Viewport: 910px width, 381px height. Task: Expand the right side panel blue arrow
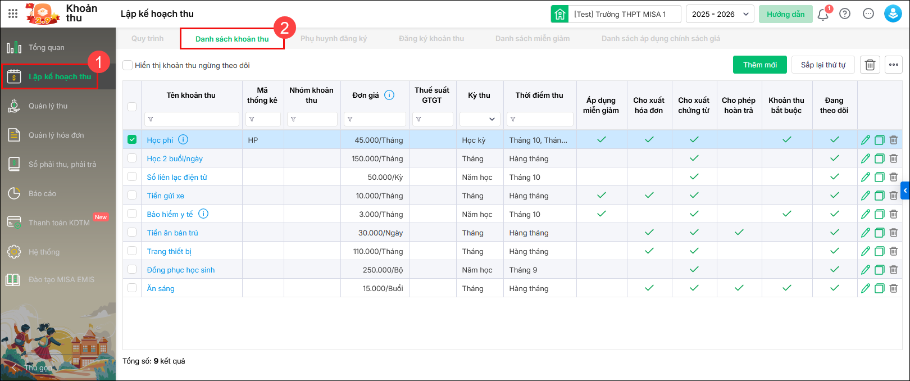pyautogui.click(x=905, y=191)
